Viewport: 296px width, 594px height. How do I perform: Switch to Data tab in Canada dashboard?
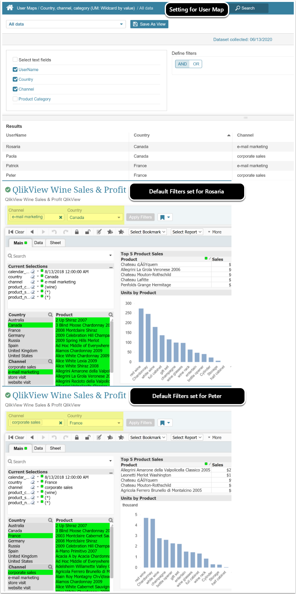point(38,243)
